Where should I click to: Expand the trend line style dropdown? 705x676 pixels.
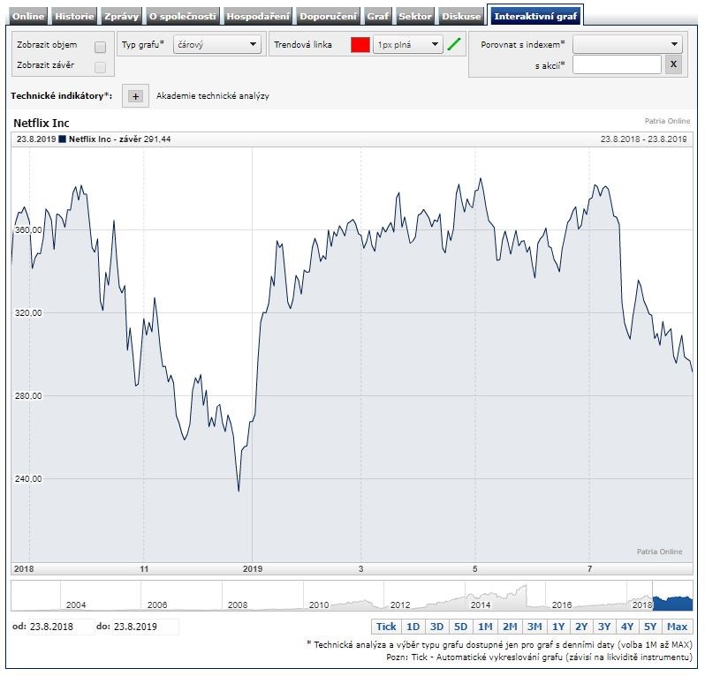tap(407, 44)
